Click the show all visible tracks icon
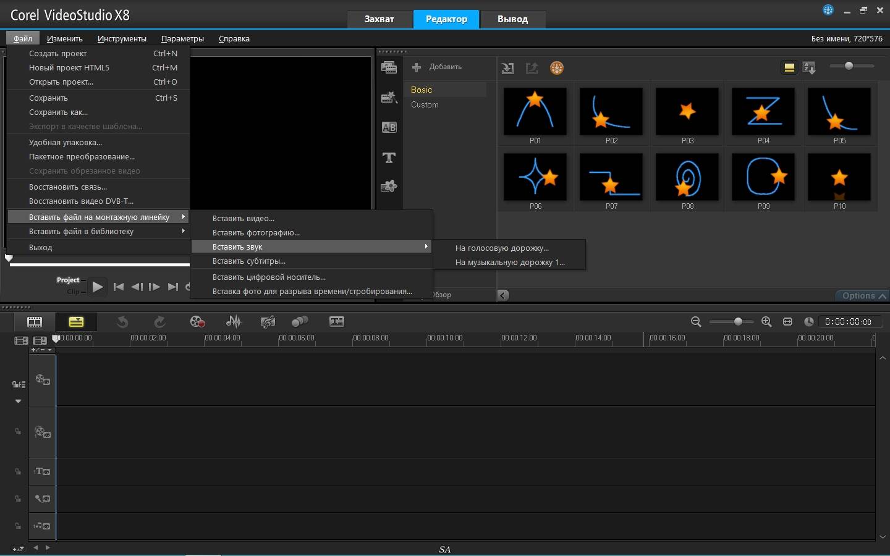This screenshot has height=556, width=890. click(21, 340)
